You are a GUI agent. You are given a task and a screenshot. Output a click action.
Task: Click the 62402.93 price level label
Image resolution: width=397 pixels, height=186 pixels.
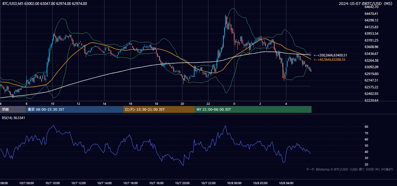coord(371,94)
